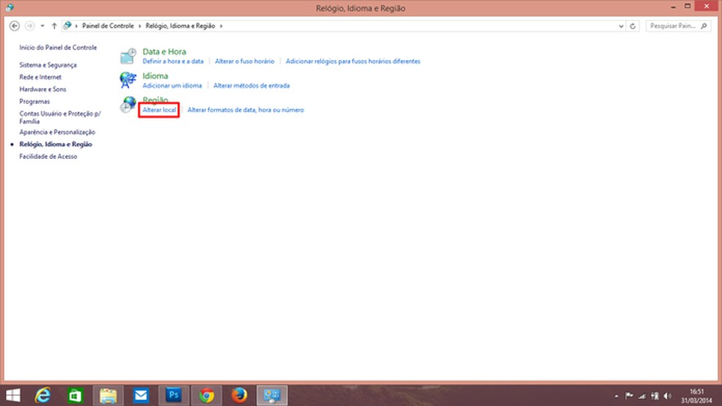Open the taskbar clock and date

pyautogui.click(x=696, y=396)
